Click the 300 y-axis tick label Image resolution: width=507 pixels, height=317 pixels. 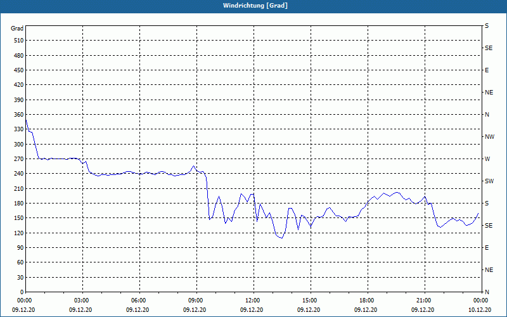pos(19,145)
